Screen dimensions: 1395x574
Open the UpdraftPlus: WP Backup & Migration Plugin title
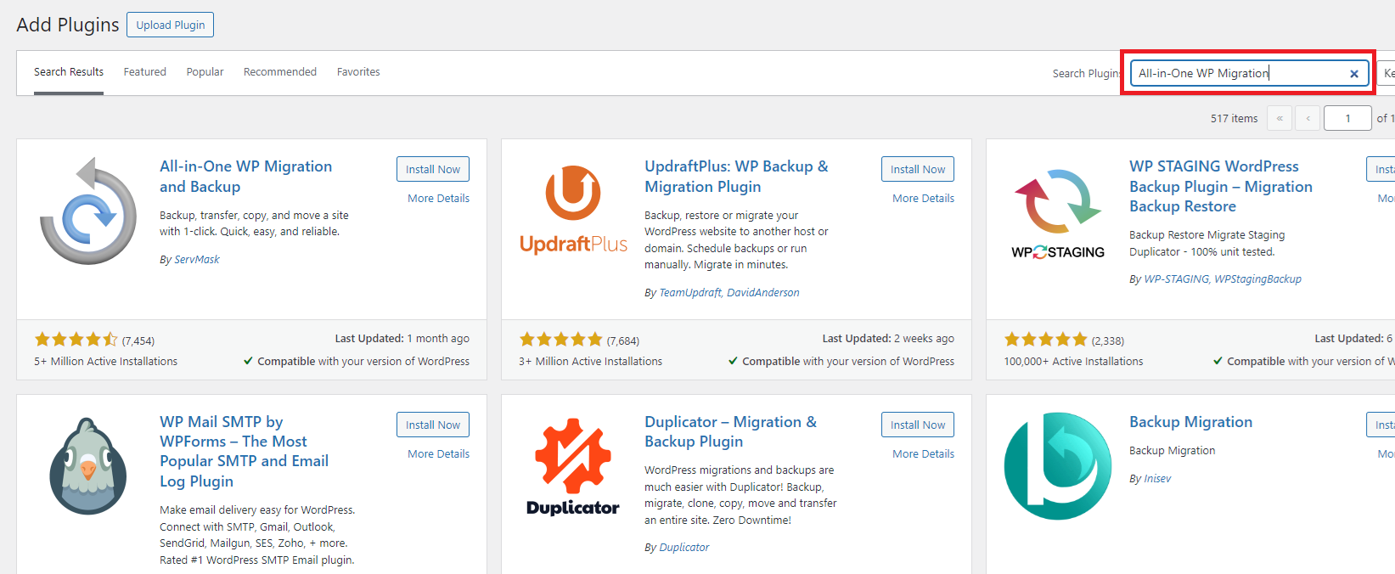736,177
